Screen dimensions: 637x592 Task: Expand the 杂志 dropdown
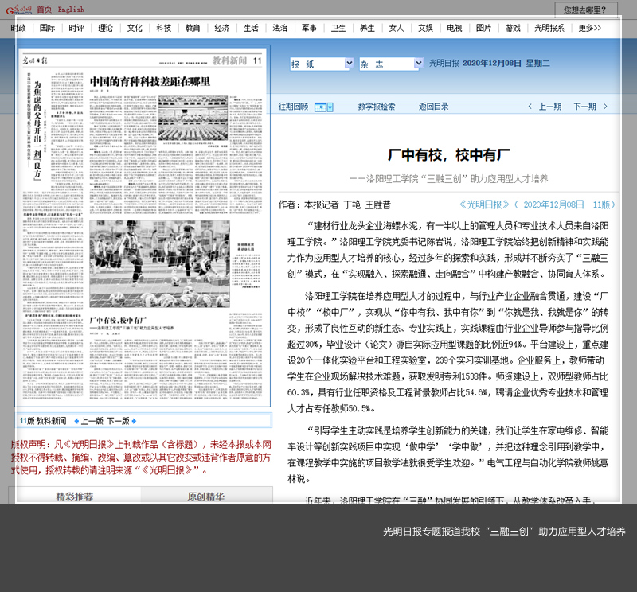(x=417, y=64)
